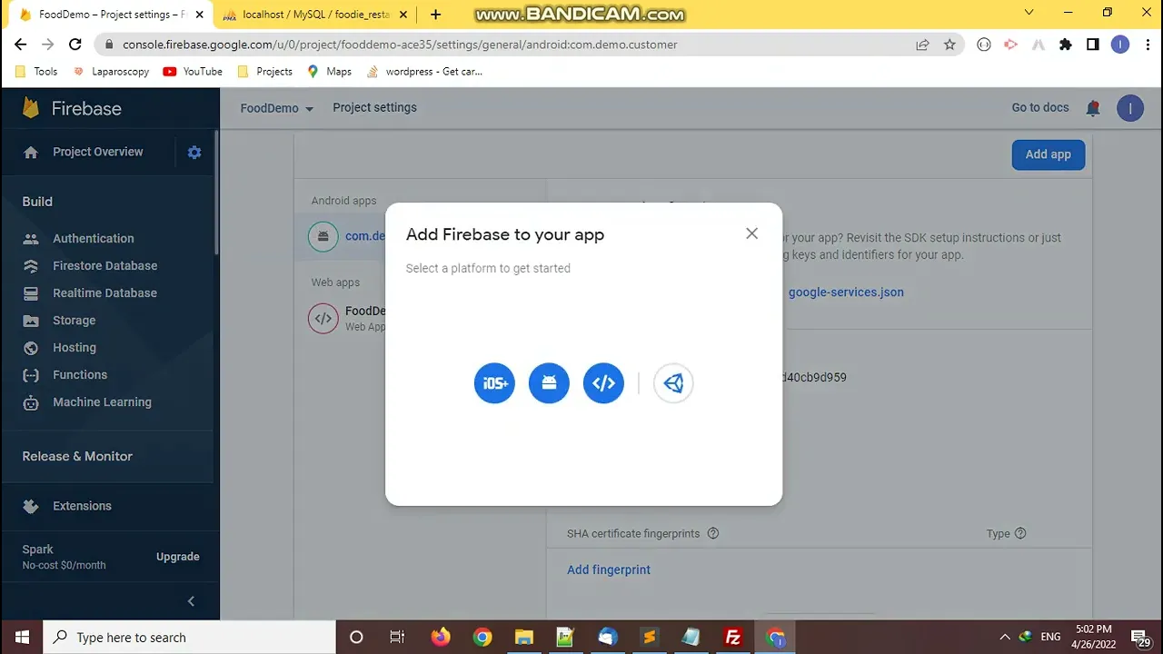Open notifications bell icon
This screenshot has width=1163, height=654.
tap(1093, 108)
